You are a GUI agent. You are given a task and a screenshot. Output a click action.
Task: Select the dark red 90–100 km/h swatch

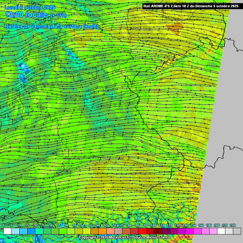point(150,231)
